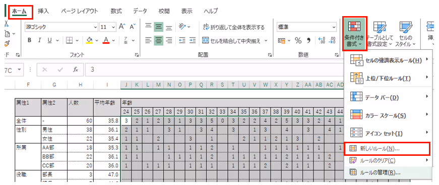
Task: Open 条件付き書式 conditional formatting menu
Action: (x=355, y=34)
